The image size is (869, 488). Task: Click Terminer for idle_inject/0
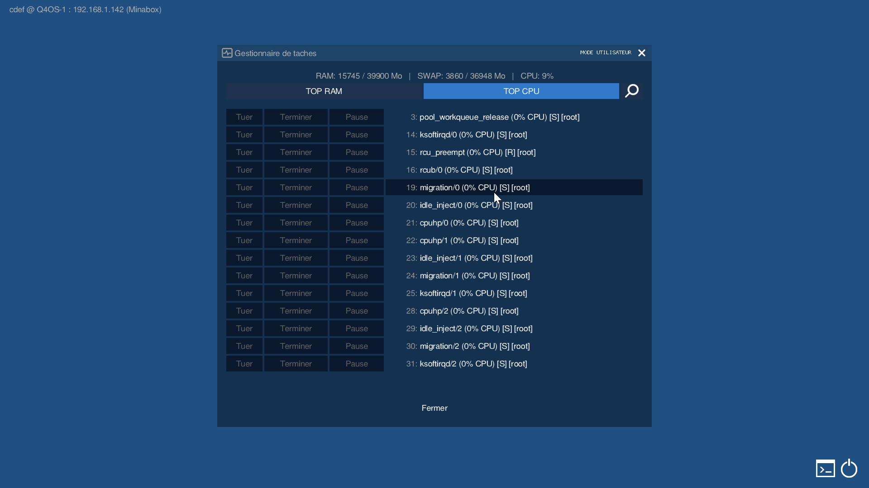(x=296, y=205)
